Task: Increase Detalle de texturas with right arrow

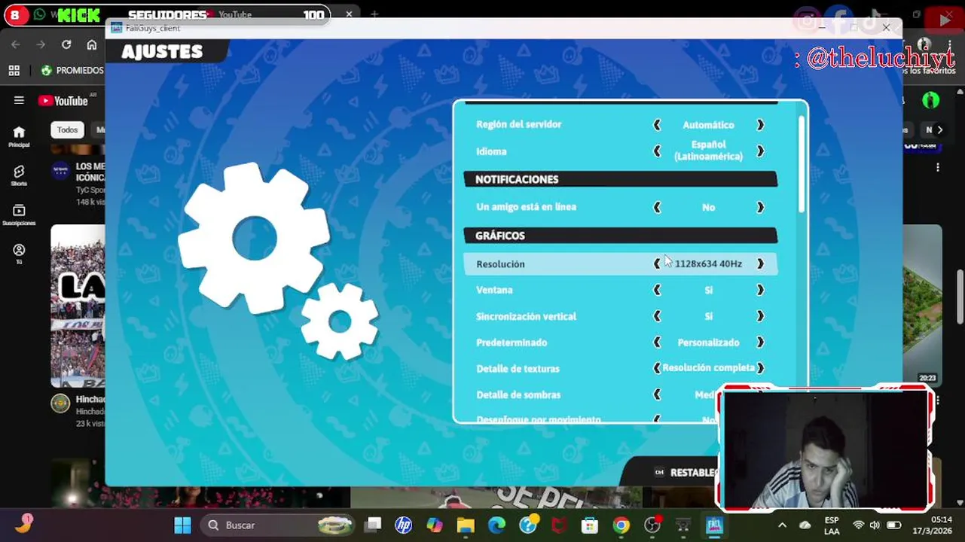Action: click(x=760, y=368)
